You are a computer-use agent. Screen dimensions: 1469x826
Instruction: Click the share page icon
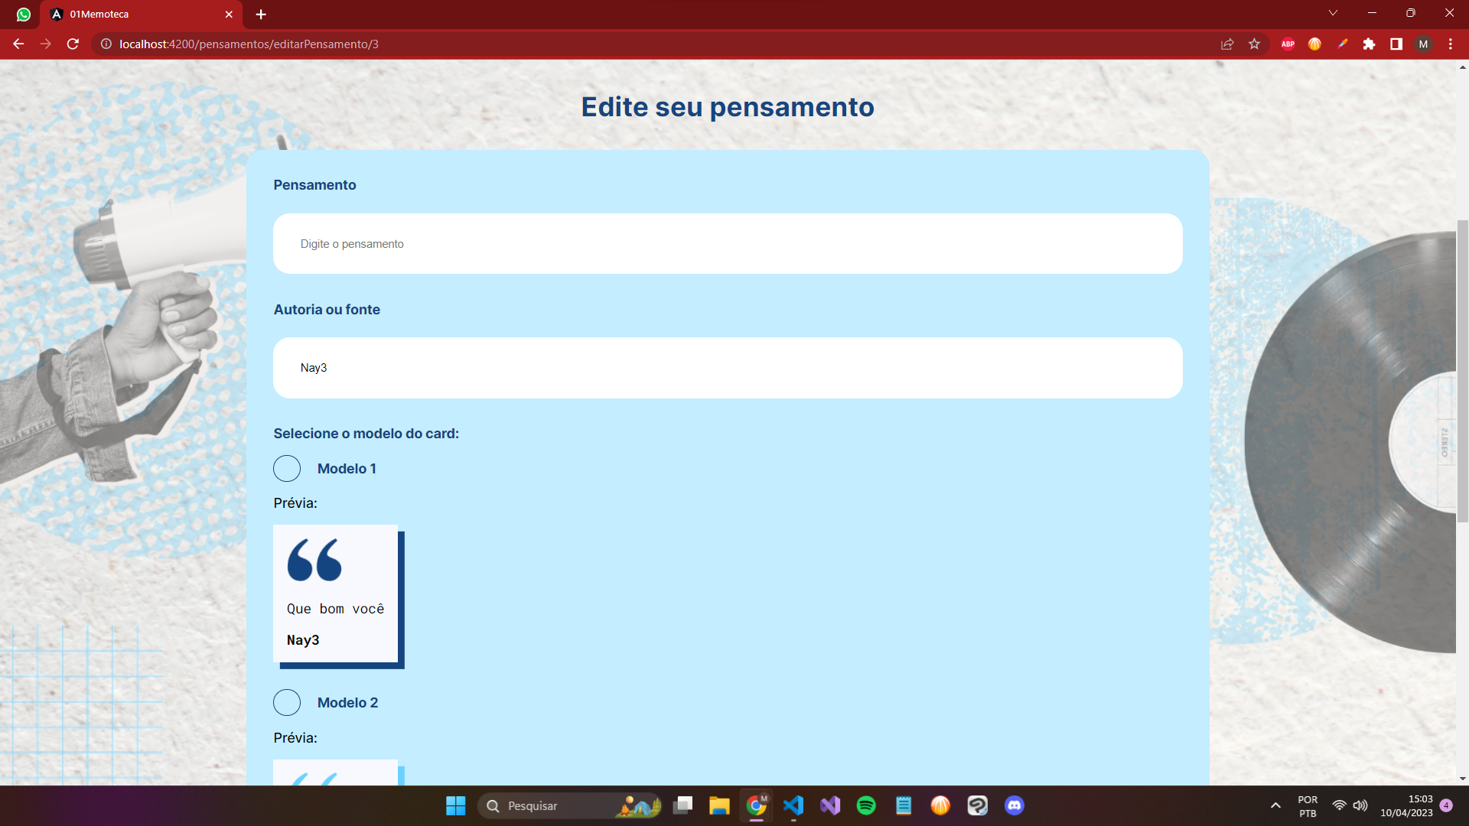[1227, 44]
